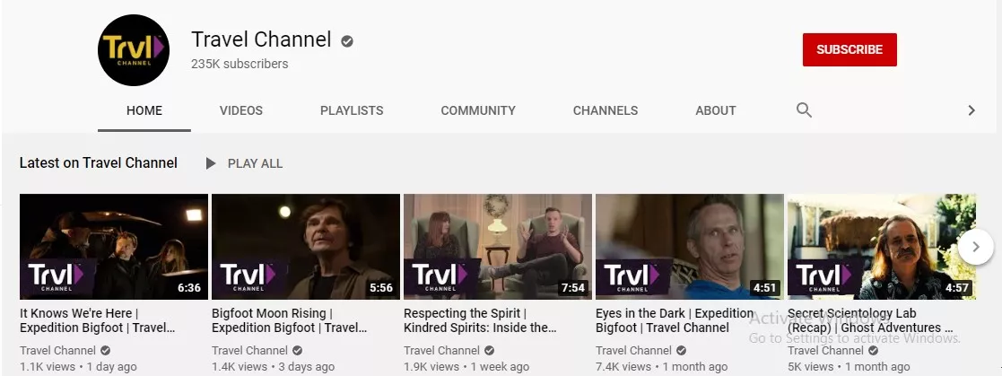Switch to the Videos tab
Screen dimensions: 1002x376
pyautogui.click(x=241, y=110)
